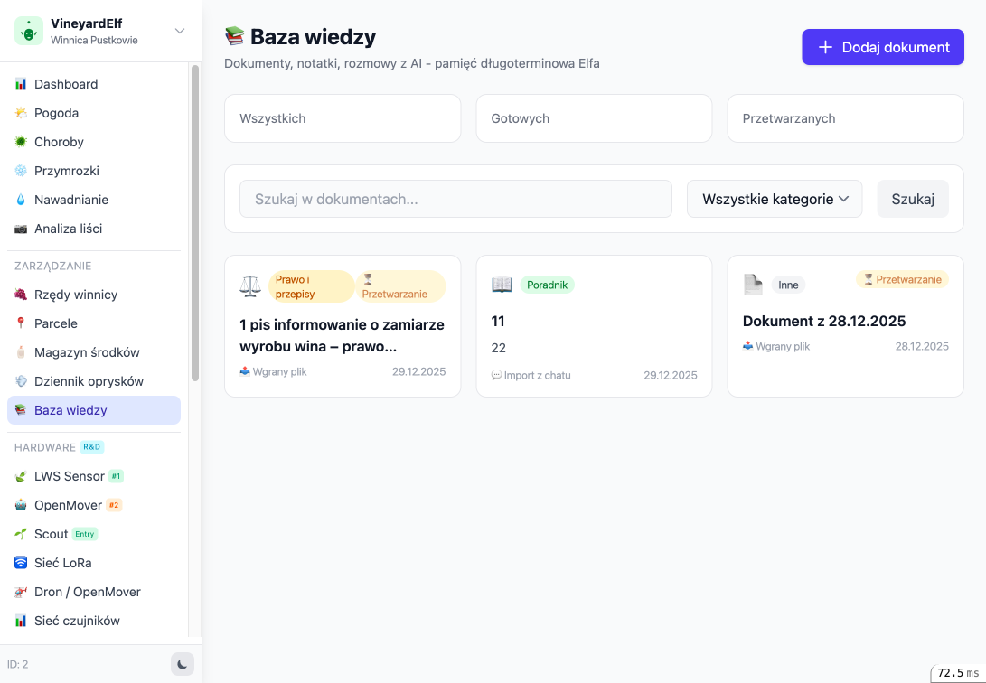Screen dimensions: 986x683
Task: Click the scales icon on law document card
Action: tap(249, 286)
